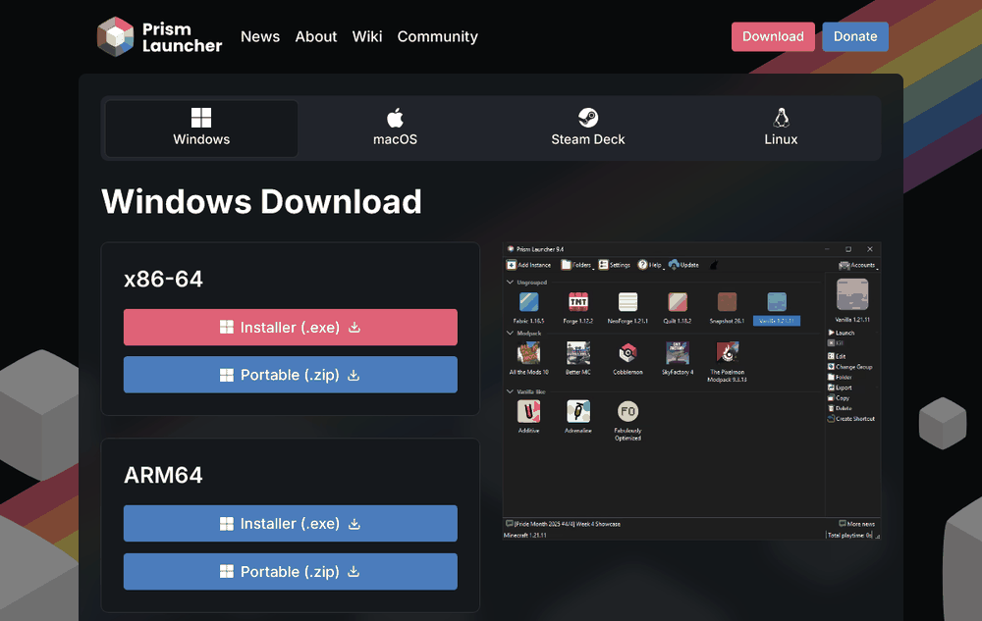Viewport: 982px width, 621px height.
Task: Select the Quilt 1.18.2 instance icon
Action: [x=677, y=302]
